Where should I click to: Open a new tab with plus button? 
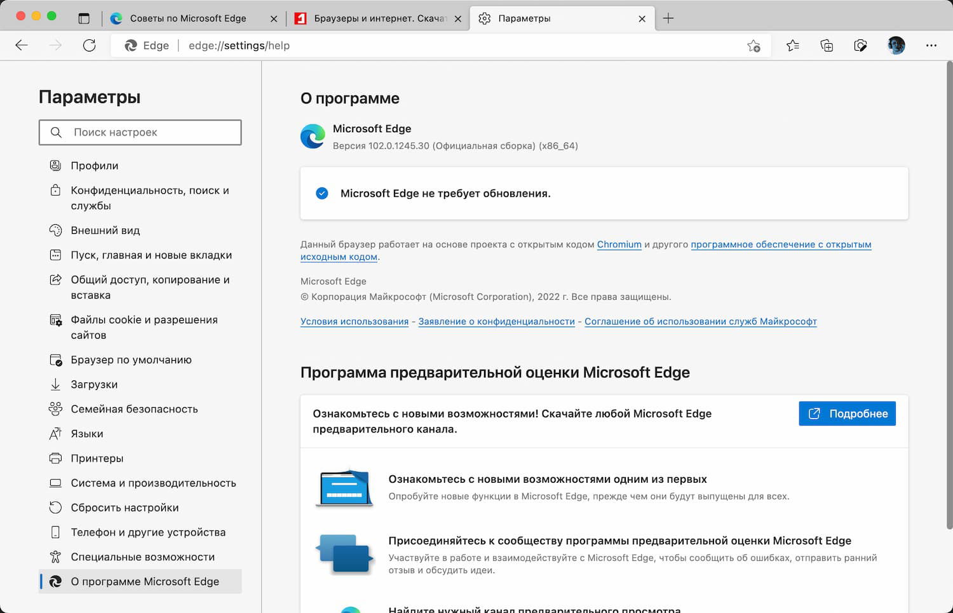(x=668, y=18)
